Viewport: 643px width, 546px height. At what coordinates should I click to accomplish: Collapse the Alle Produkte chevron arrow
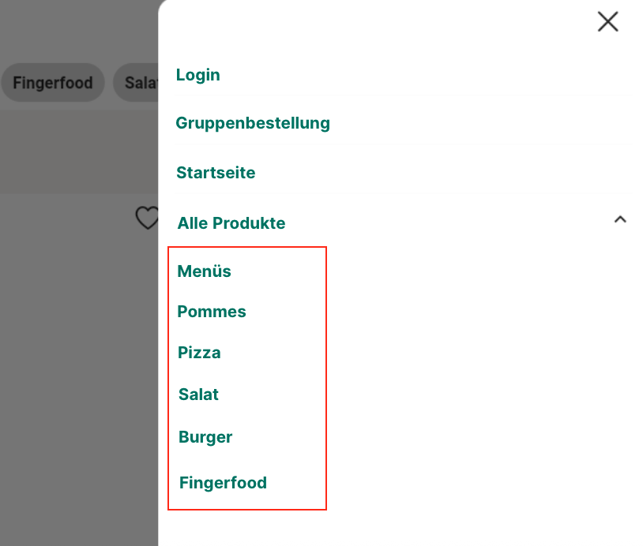coord(620,220)
